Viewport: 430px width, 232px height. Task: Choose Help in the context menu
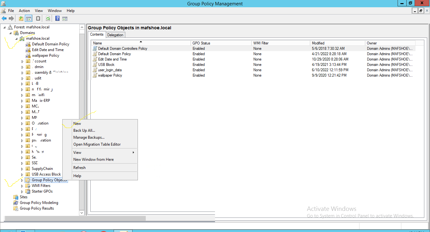coord(100,176)
